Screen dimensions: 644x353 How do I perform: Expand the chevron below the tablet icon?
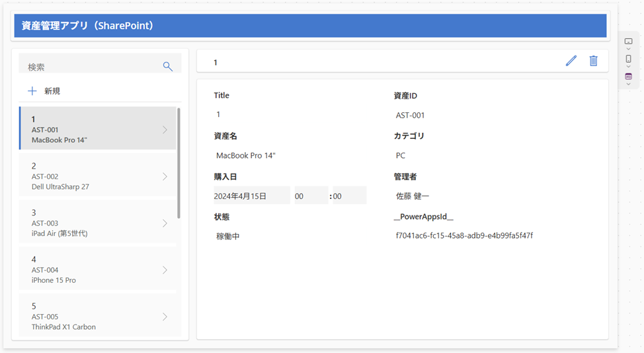pos(628,50)
